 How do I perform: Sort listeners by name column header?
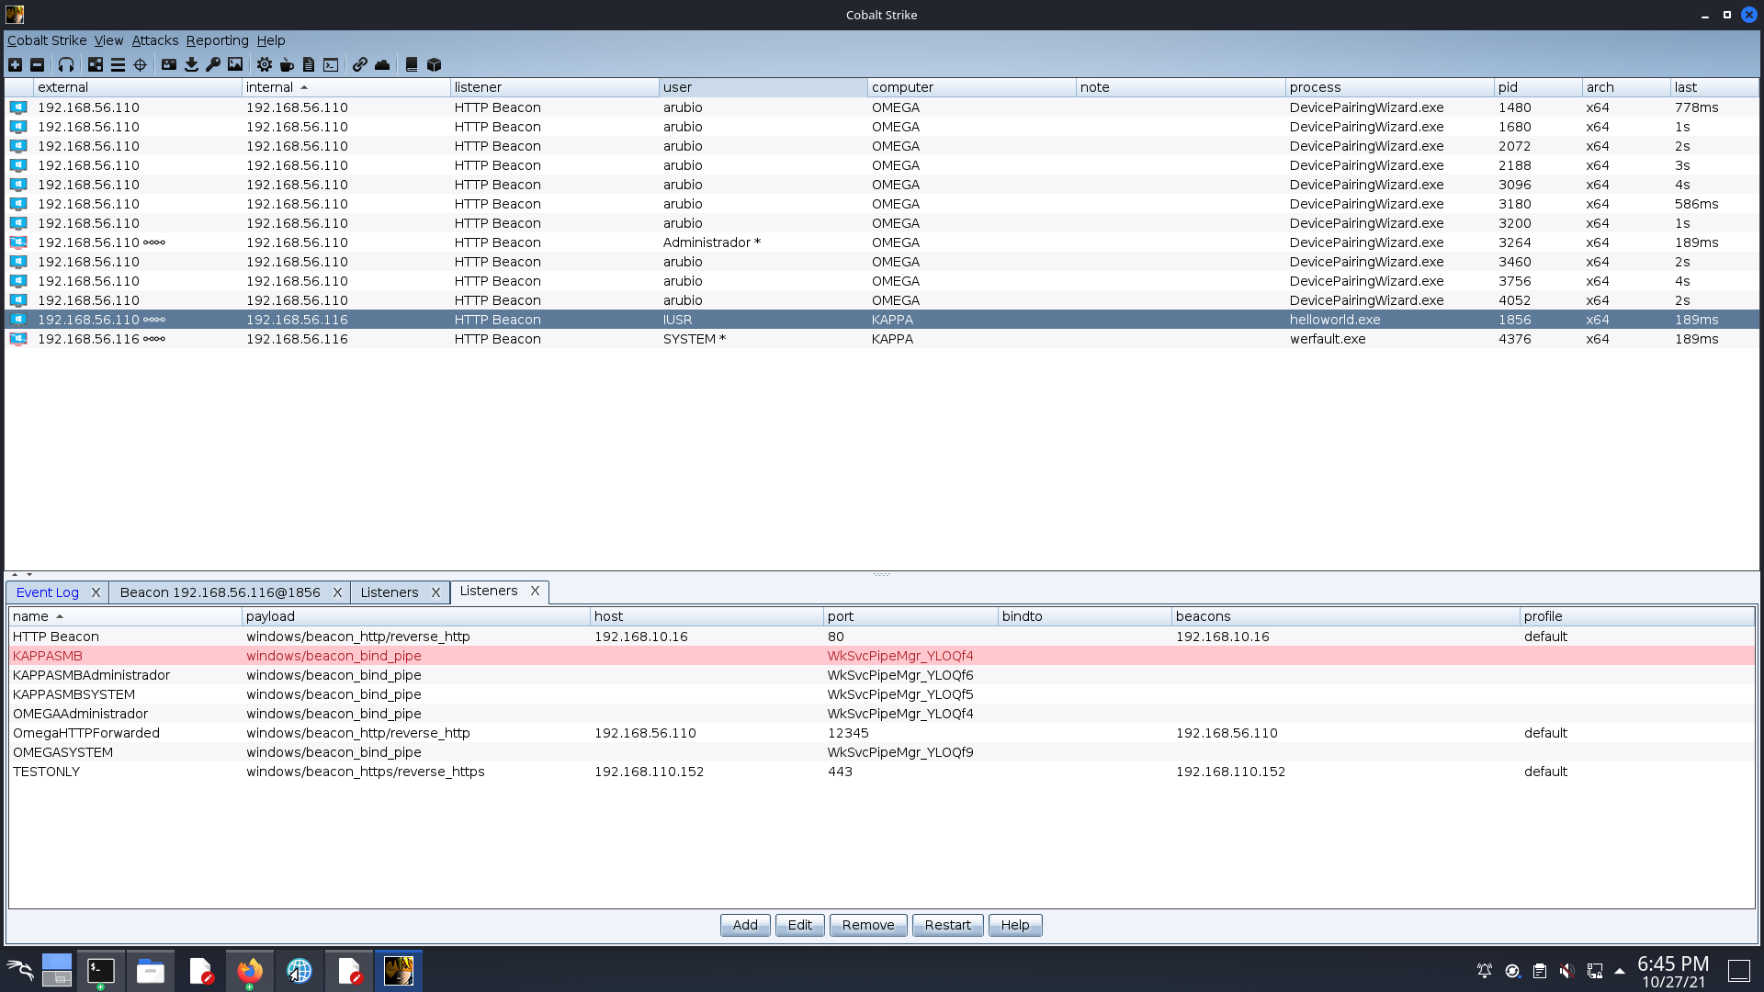[126, 616]
